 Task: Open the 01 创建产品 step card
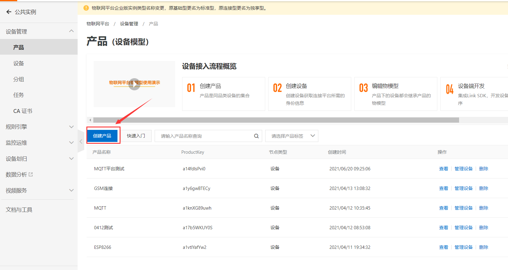(223, 94)
